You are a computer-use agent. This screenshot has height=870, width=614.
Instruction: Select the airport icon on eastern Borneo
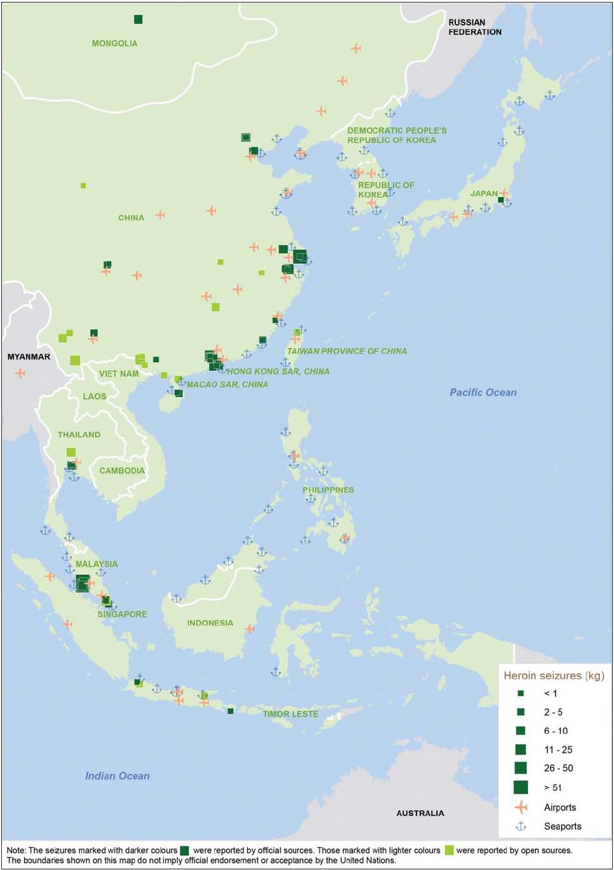(249, 629)
